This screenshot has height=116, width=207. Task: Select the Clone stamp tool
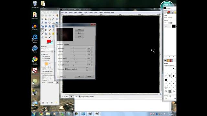pyautogui.click(x=49, y=34)
